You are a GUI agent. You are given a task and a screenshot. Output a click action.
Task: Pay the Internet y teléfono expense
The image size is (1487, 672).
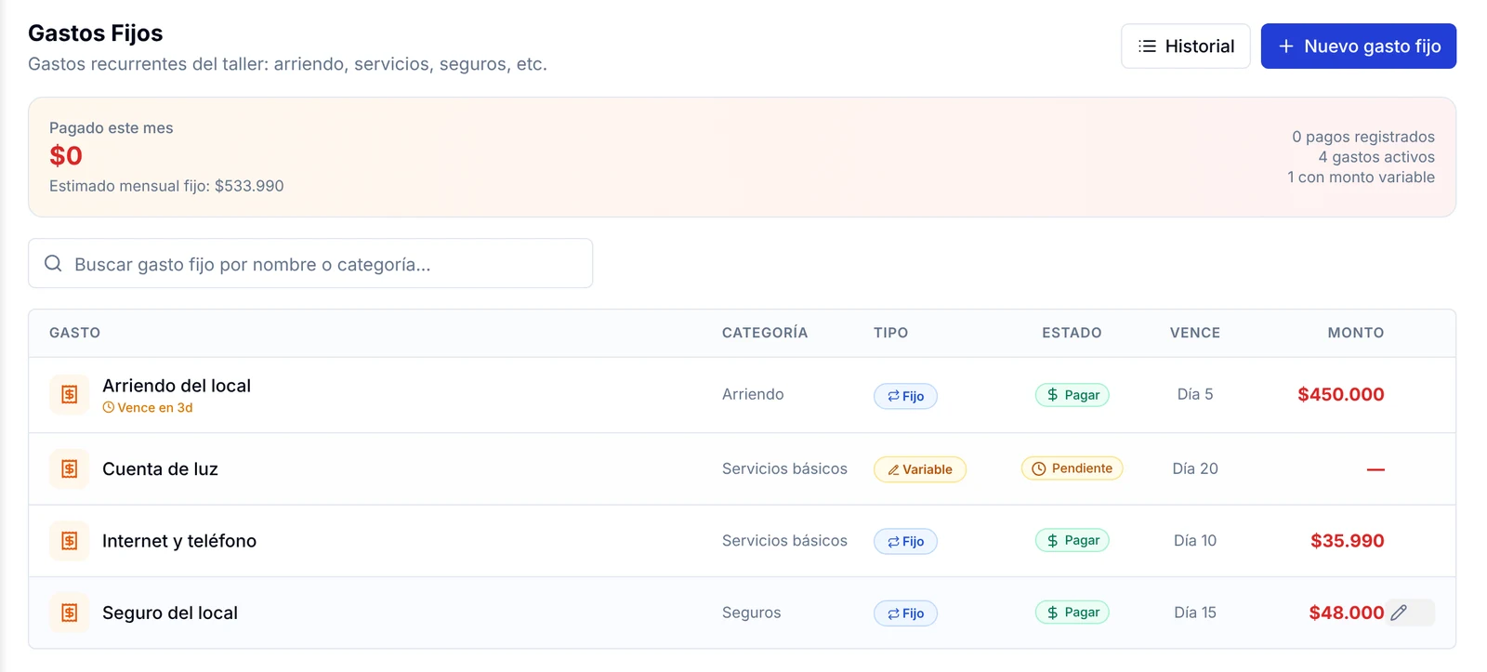tap(1072, 540)
